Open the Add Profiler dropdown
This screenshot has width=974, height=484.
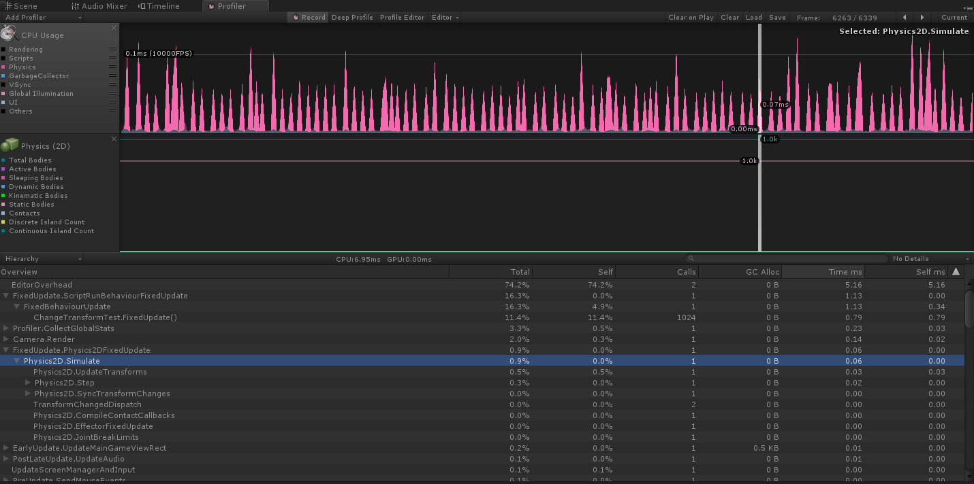[42, 17]
